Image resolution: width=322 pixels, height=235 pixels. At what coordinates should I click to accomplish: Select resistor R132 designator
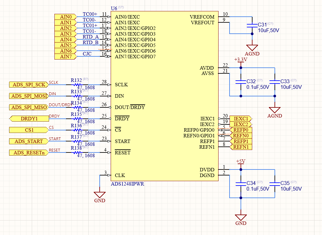(76, 80)
